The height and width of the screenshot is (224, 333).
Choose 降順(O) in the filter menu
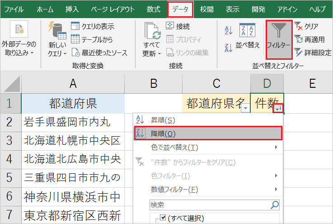click(x=208, y=133)
